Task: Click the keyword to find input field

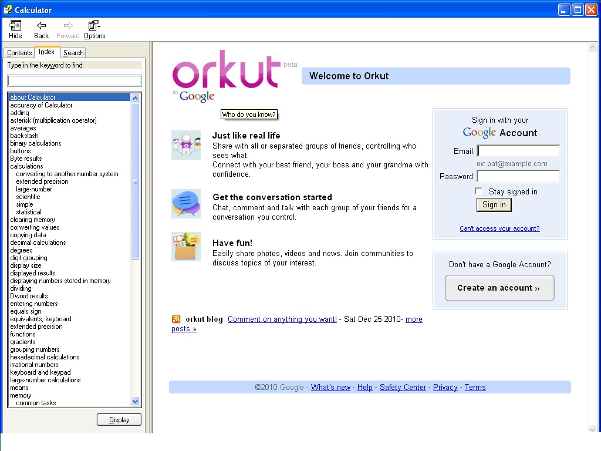Action: pos(75,80)
